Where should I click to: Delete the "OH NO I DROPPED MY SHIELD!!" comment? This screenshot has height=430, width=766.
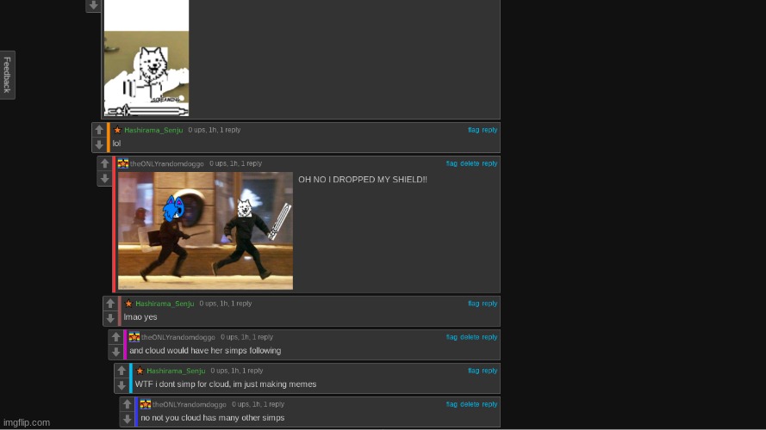(x=469, y=163)
